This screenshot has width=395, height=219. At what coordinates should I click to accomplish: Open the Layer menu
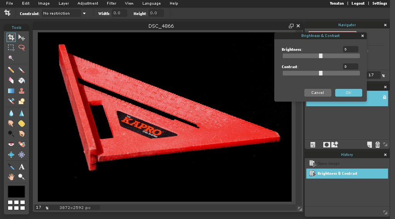(x=64, y=3)
